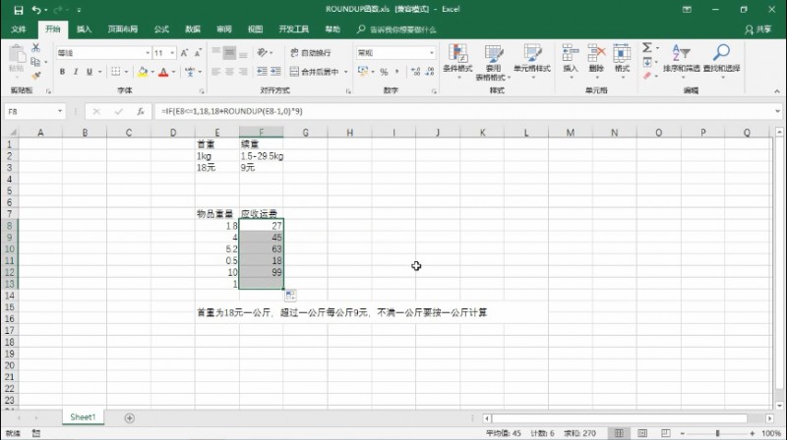787x440 pixels.
Task: Collapse the ribbon with the chevron
Action: tap(777, 91)
